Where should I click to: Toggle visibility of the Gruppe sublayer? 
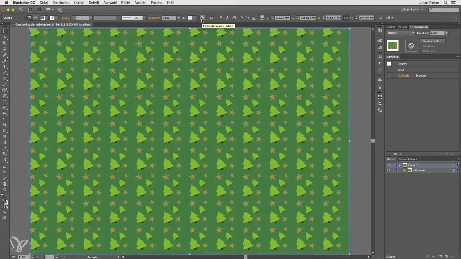click(388, 170)
